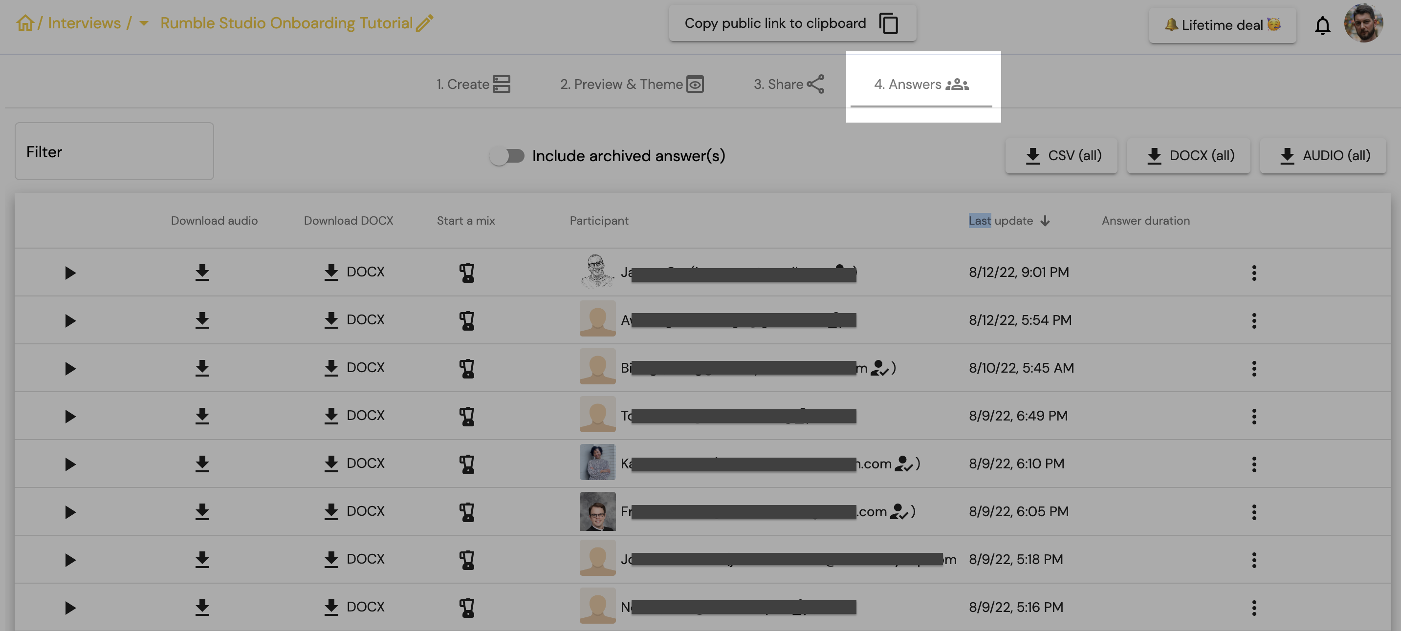
Task: Go to the 1. Create tab
Action: click(473, 84)
